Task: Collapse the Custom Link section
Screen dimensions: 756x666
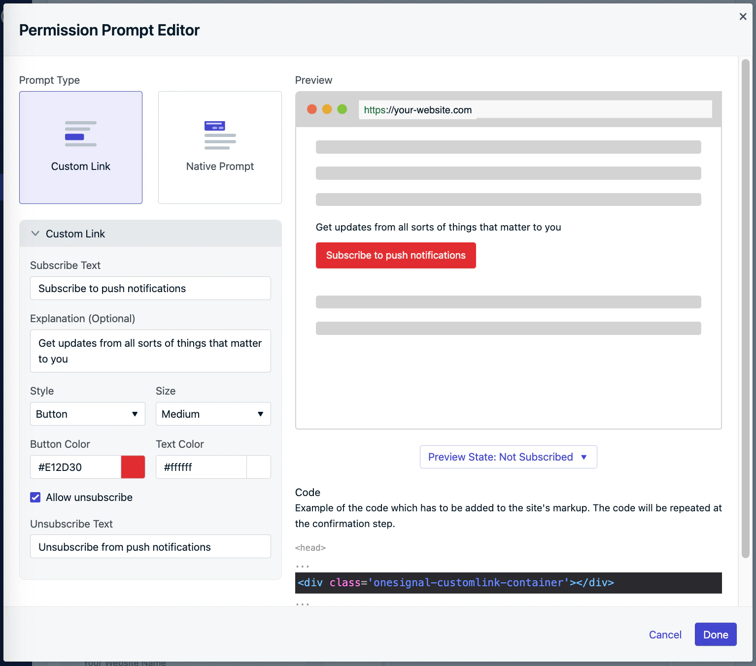Action: point(35,233)
